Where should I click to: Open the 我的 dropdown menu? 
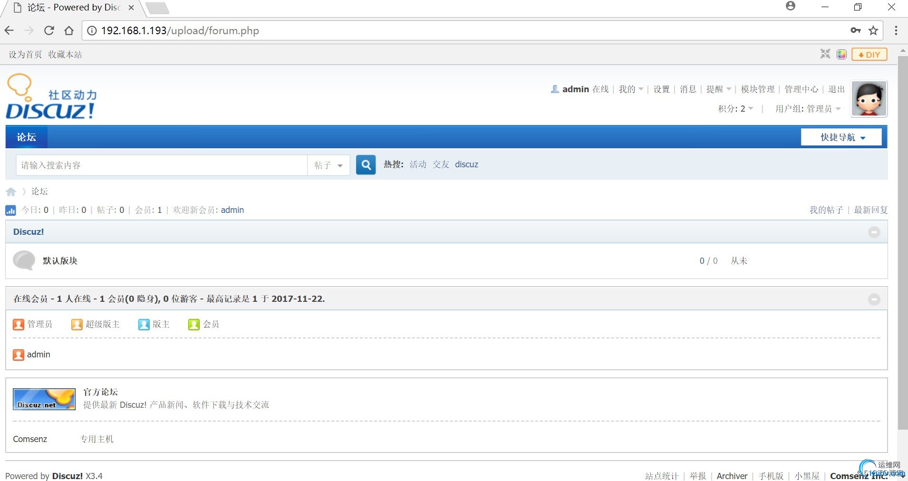(631, 89)
